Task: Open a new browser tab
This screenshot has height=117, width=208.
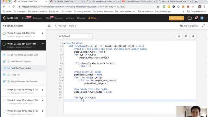Action: pyautogui.click(x=196, y=1)
